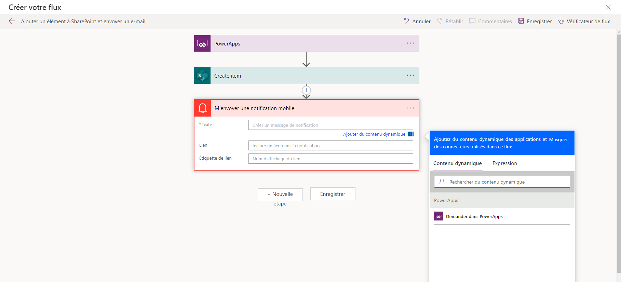The height and width of the screenshot is (282, 621).
Task: Open the Create item ellipsis menu
Action: [410, 76]
